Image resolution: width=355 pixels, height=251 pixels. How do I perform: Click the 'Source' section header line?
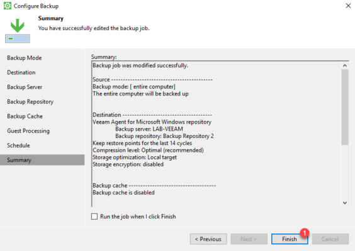point(152,80)
